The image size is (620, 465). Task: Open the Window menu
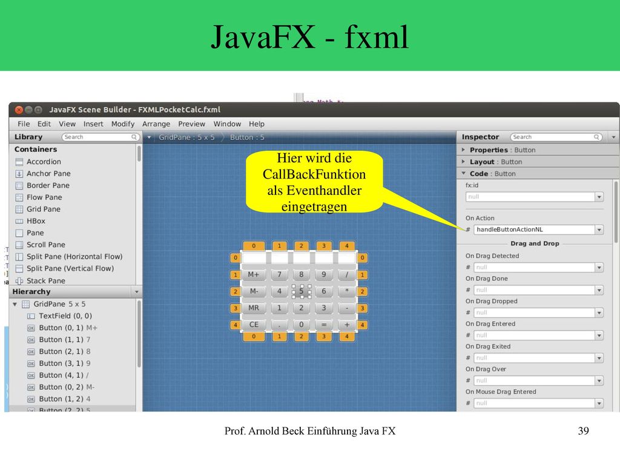[x=227, y=124]
